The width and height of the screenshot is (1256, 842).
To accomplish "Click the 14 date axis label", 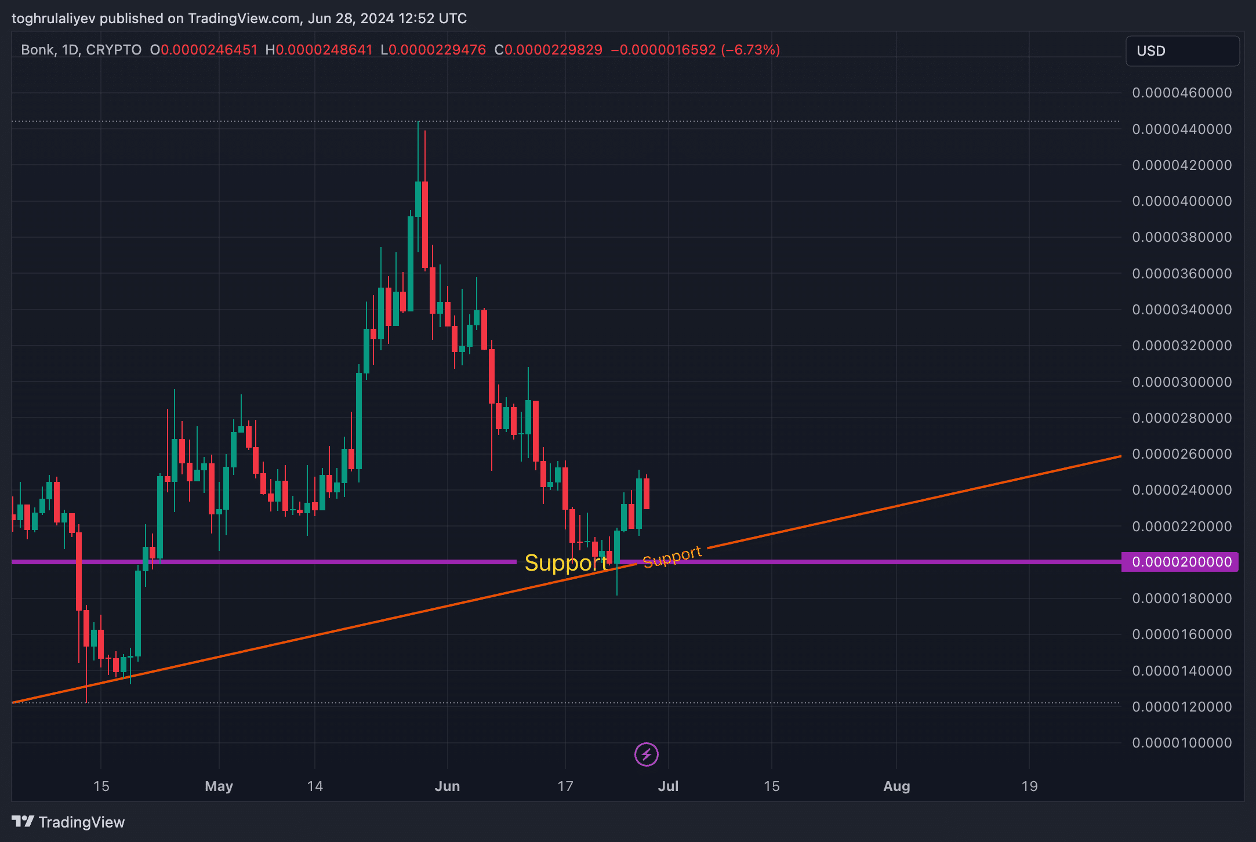I will click(315, 786).
